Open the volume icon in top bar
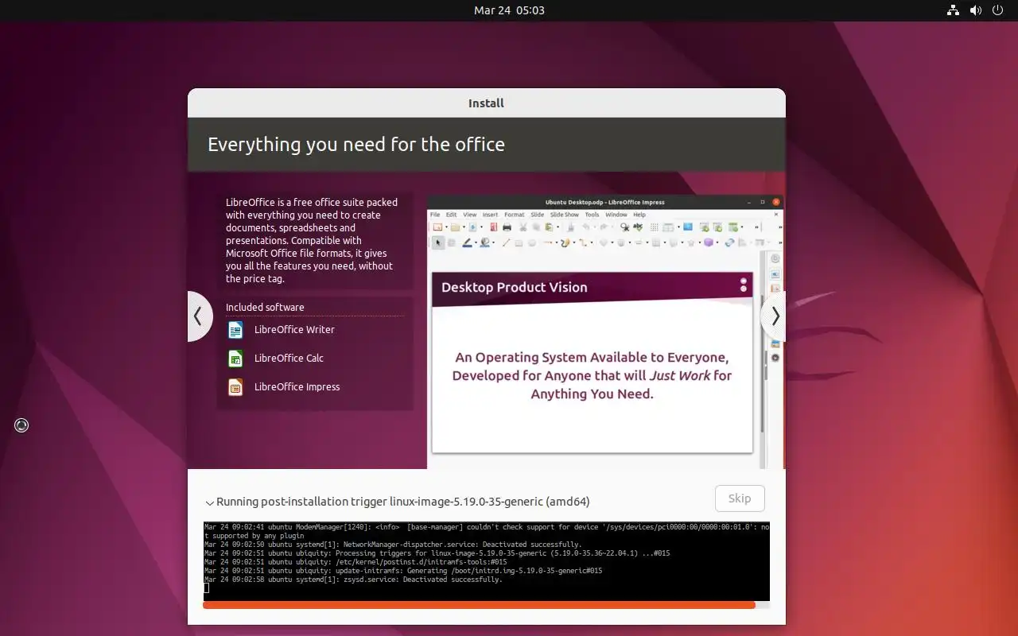This screenshot has width=1018, height=636. 976,10
